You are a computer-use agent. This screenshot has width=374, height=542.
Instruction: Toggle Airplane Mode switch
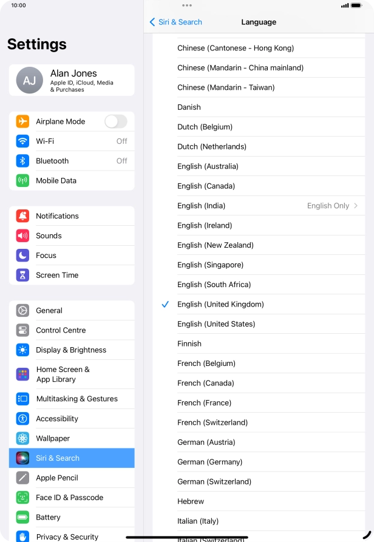[115, 121]
